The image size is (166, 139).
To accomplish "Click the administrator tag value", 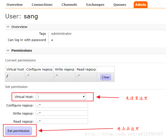I will (x=61, y=34).
